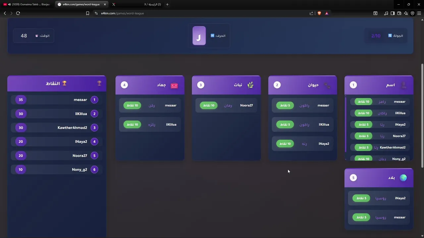Click mezaar's راكون answer in حيوان
The width and height of the screenshot is (424, 238).
[x=304, y=105]
